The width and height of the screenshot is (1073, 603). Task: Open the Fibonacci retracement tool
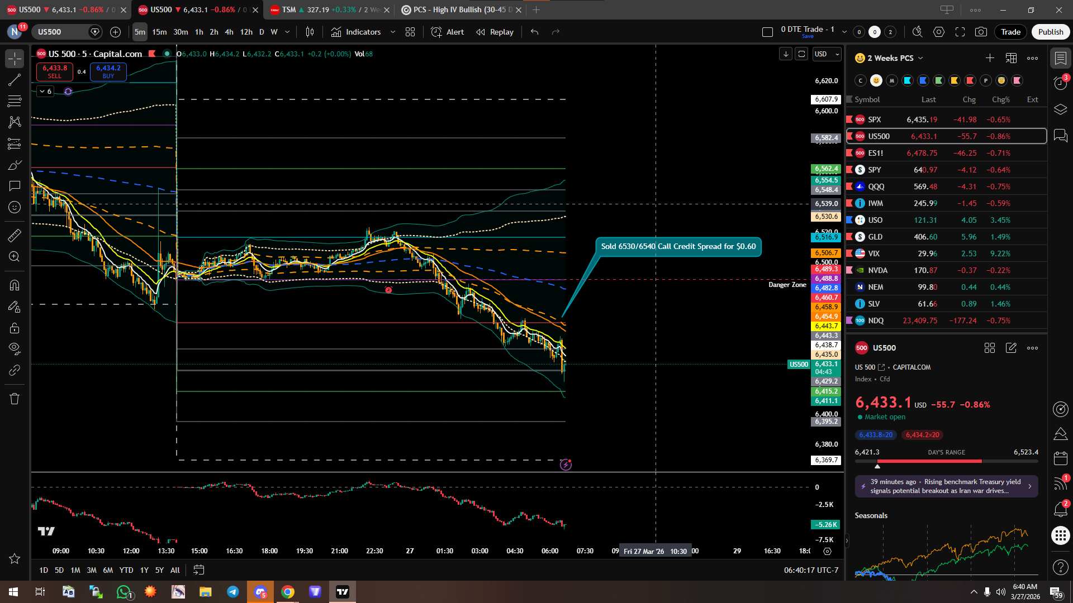15,101
